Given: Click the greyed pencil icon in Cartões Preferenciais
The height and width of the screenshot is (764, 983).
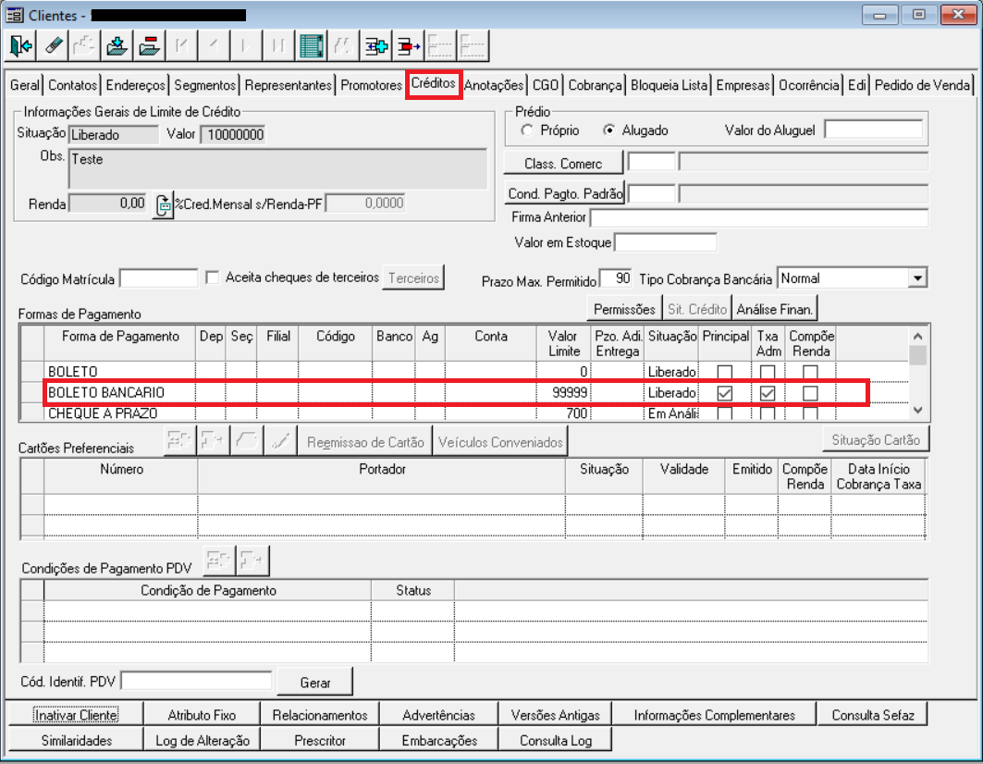Looking at the screenshot, I should tap(280, 440).
